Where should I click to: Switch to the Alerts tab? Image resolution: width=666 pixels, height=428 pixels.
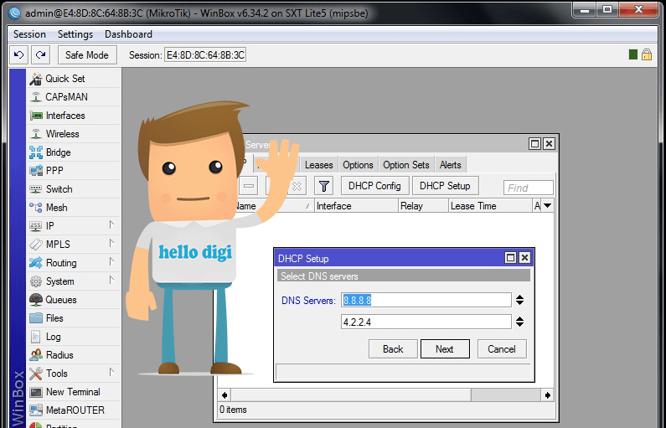pos(450,165)
